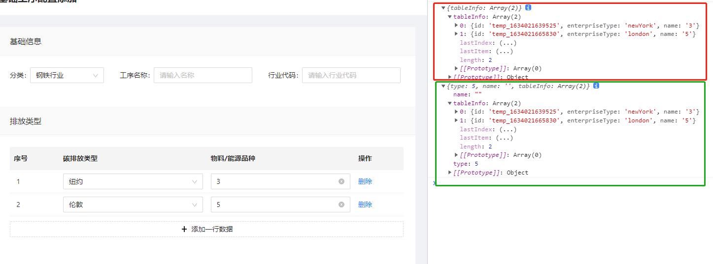The width and height of the screenshot is (713, 264).
Task: Click the 行业代码 input field
Action: (x=351, y=75)
